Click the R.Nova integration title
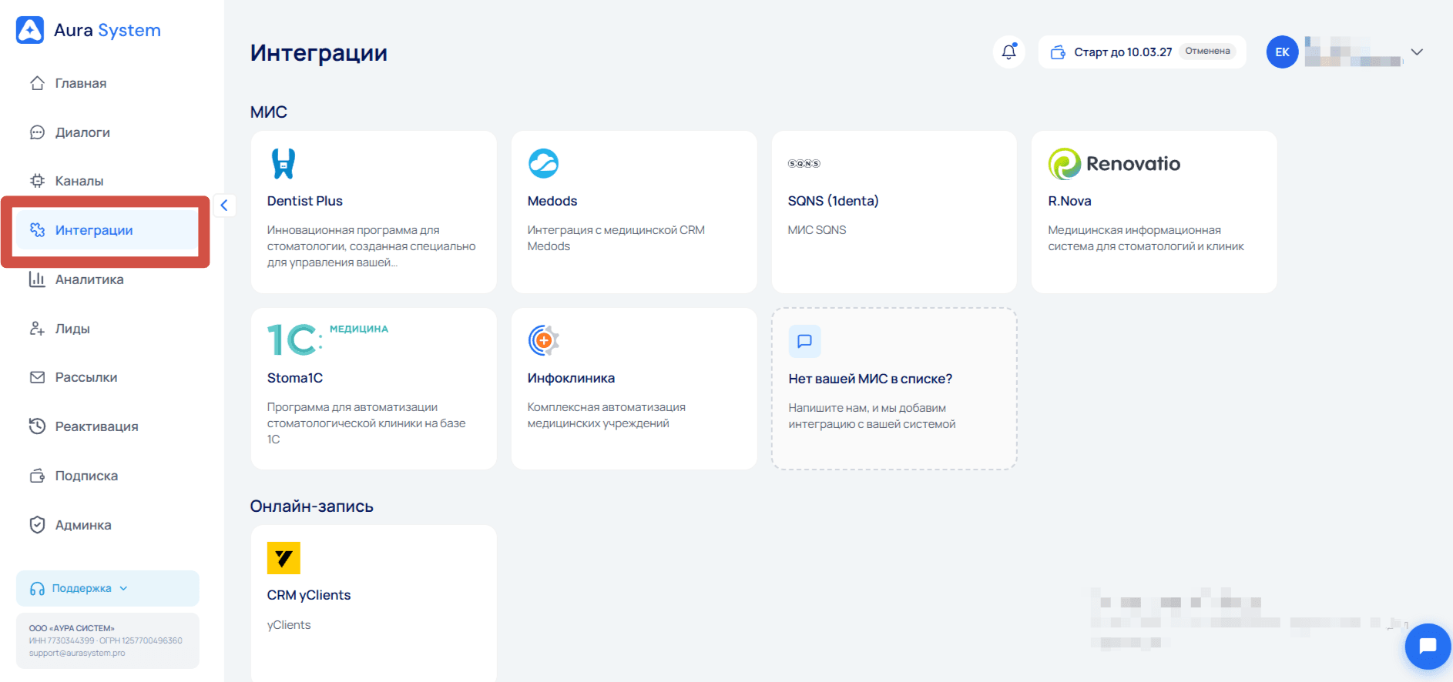 1069,201
